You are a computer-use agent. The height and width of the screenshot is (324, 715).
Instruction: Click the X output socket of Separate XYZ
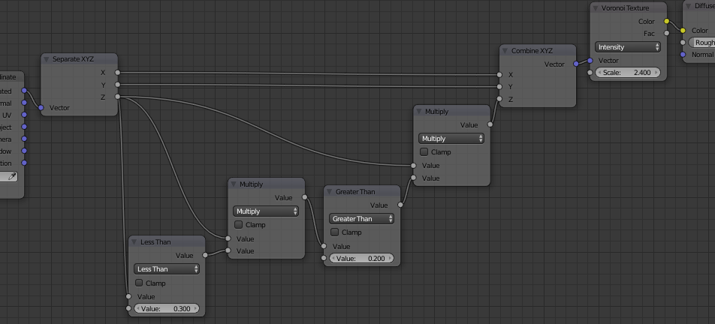(x=117, y=72)
